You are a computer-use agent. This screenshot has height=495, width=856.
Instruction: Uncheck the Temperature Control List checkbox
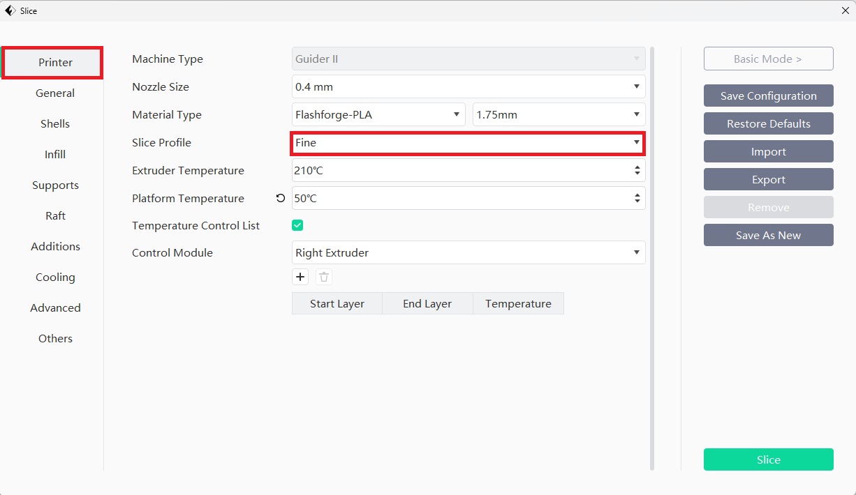[297, 225]
